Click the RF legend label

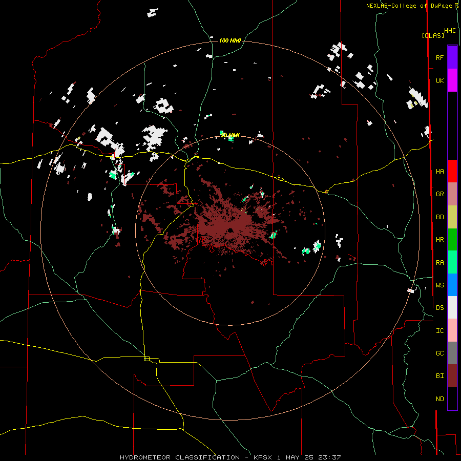coord(439,57)
